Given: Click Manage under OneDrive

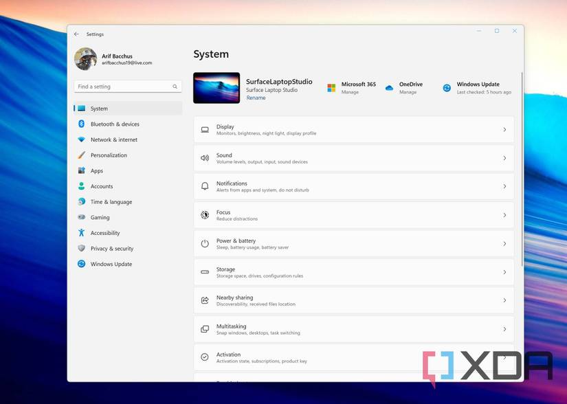Looking at the screenshot, I should tap(408, 91).
